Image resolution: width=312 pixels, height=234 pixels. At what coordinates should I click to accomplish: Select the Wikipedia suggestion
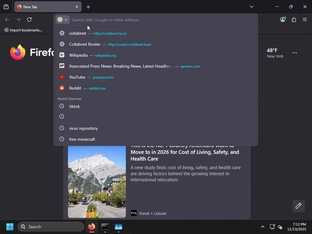point(156,55)
